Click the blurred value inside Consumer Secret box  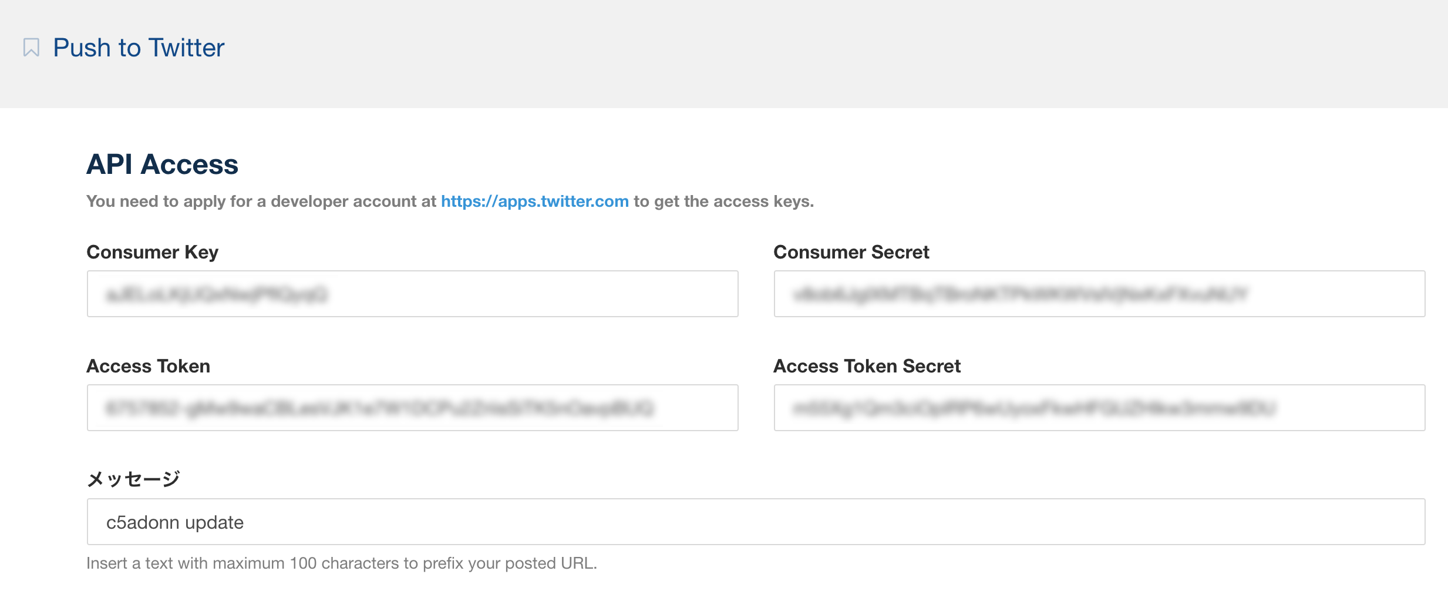point(1020,294)
